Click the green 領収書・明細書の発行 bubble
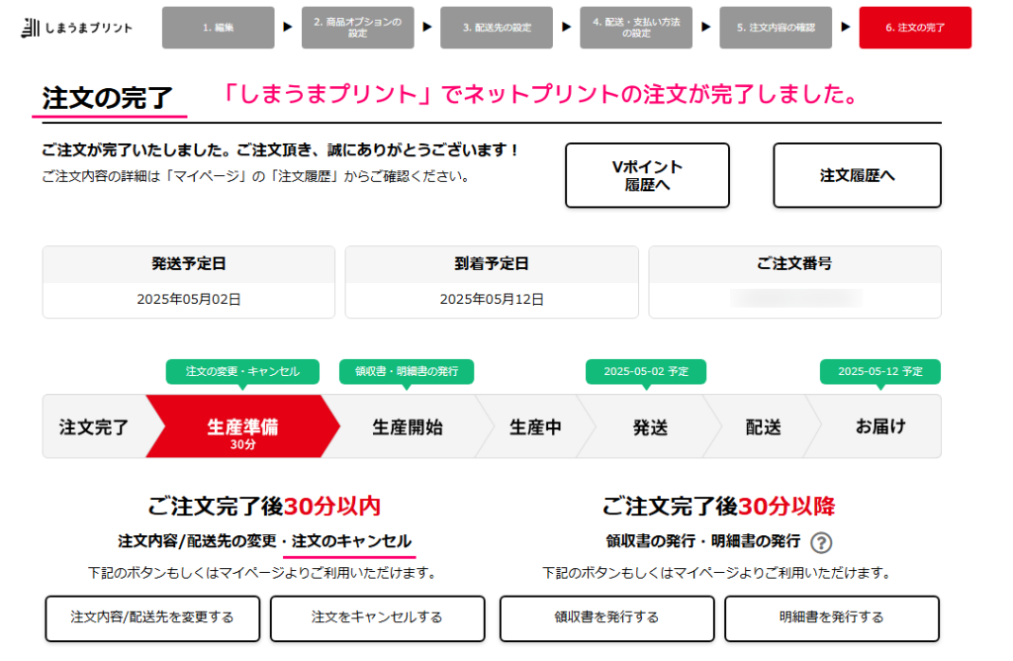This screenshot has width=1013, height=661. (407, 371)
